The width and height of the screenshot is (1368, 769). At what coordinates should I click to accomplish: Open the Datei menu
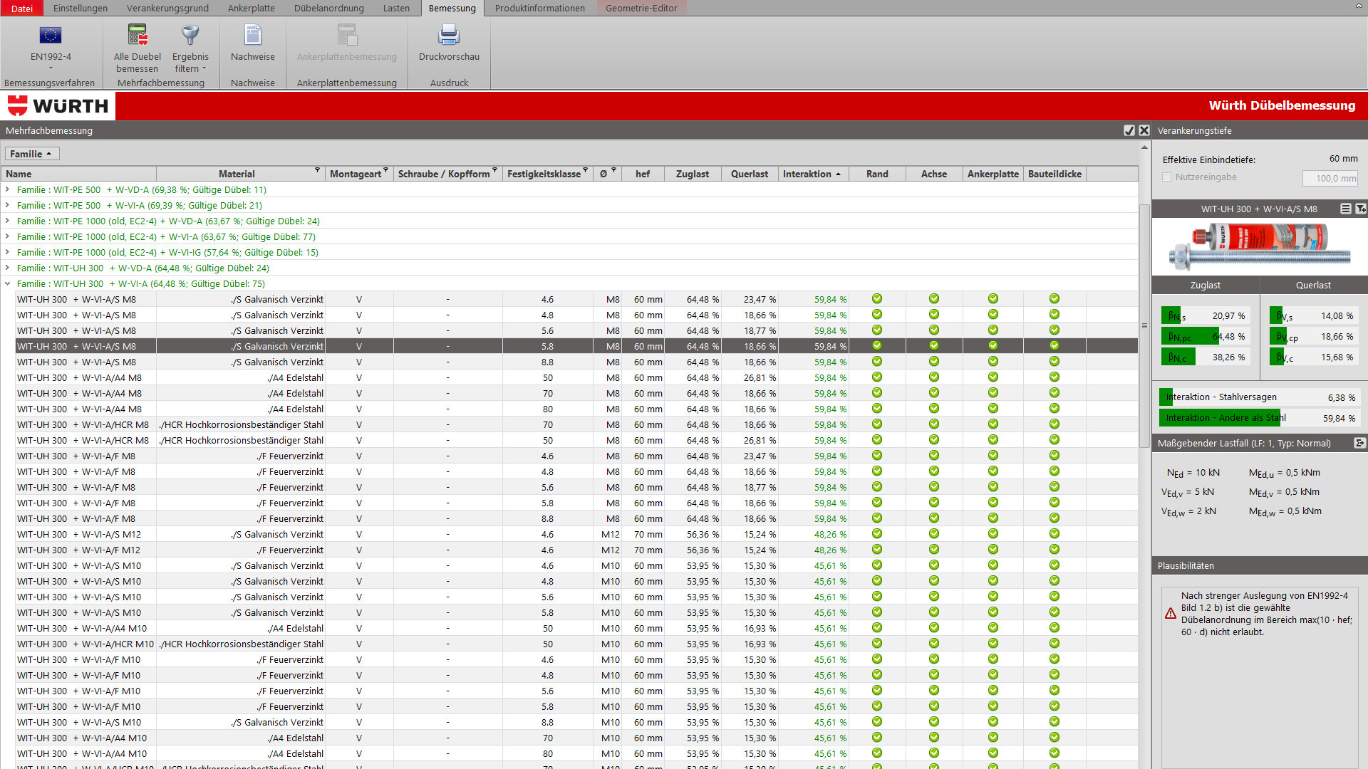22,8
